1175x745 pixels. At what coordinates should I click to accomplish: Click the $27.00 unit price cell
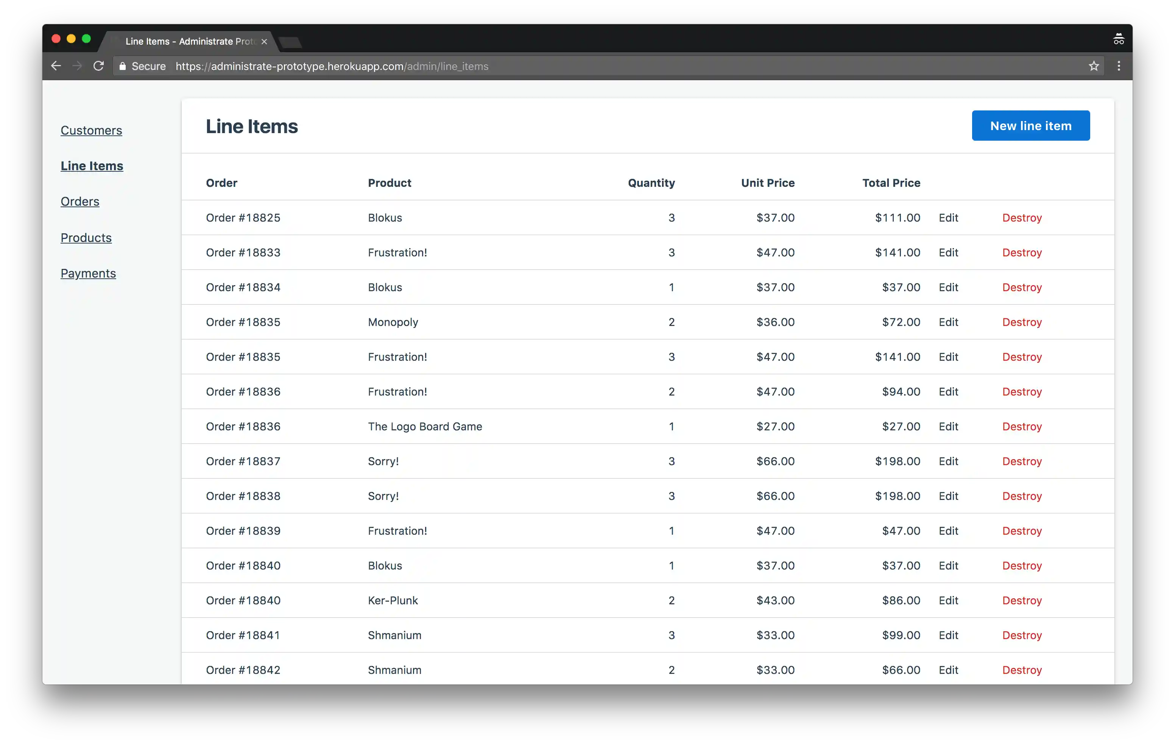click(x=775, y=426)
